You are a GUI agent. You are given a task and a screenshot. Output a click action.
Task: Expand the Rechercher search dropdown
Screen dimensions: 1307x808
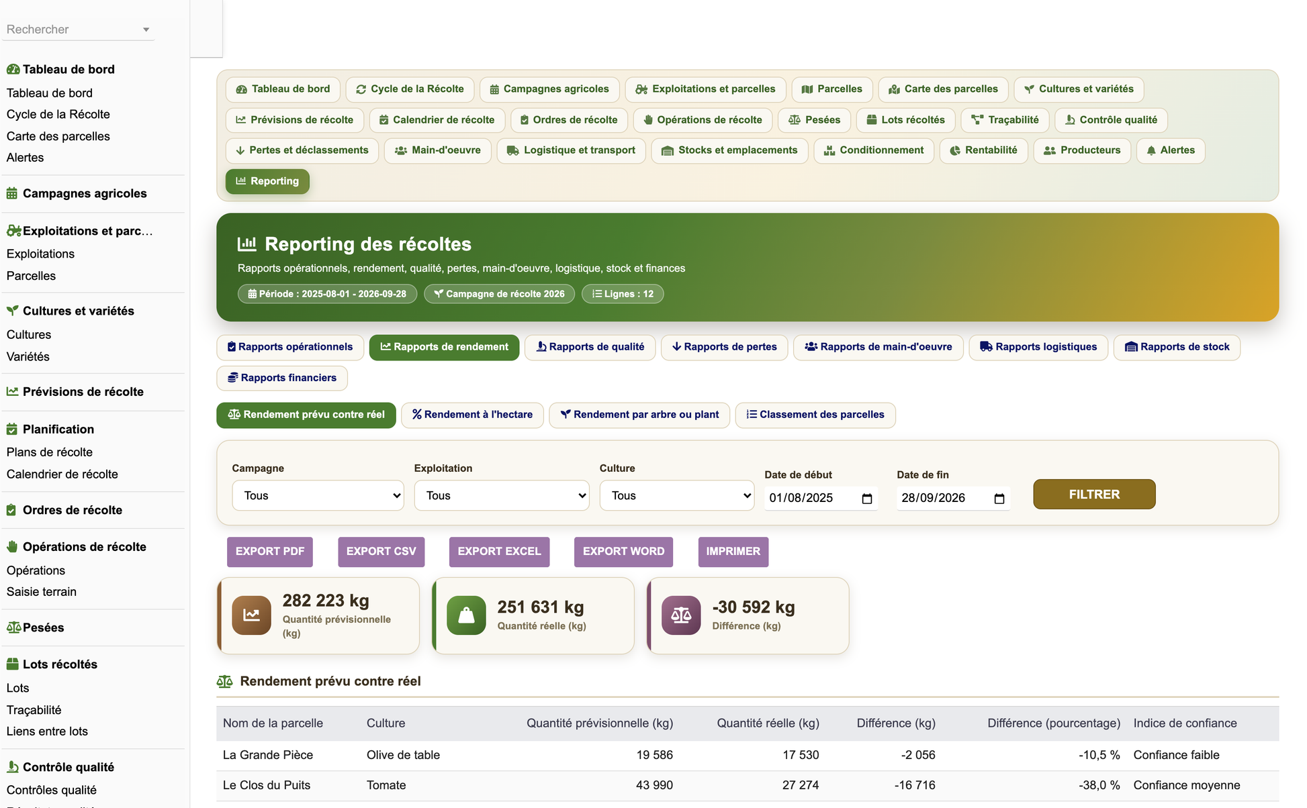(146, 30)
